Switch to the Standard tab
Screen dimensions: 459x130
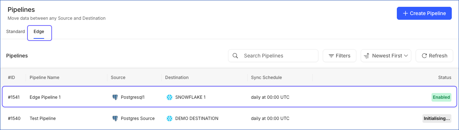16,32
